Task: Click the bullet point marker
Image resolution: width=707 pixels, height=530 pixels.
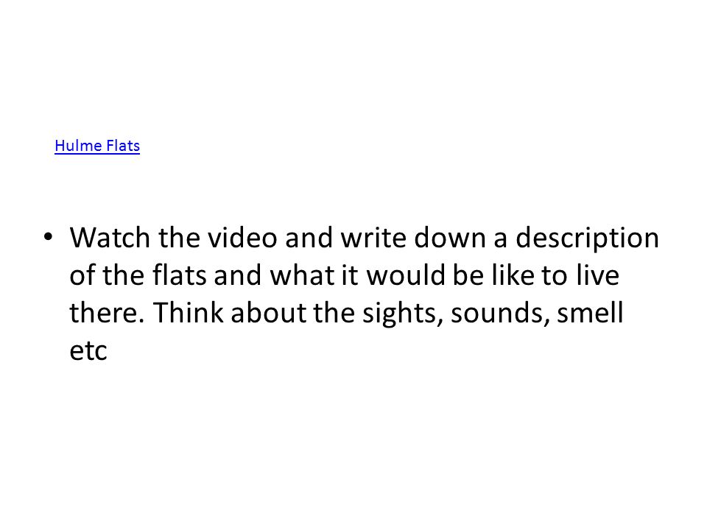Action: (48, 236)
